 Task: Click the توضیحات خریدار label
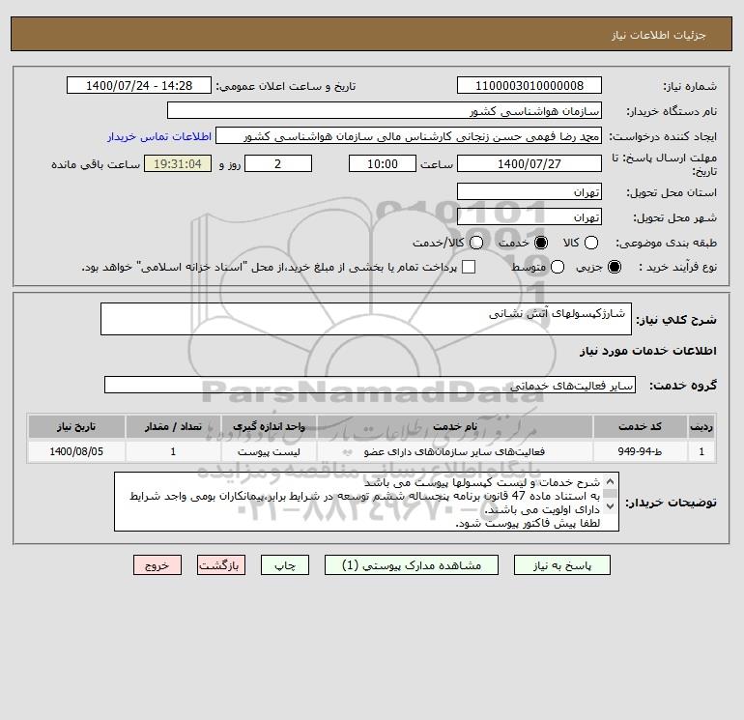click(x=671, y=503)
